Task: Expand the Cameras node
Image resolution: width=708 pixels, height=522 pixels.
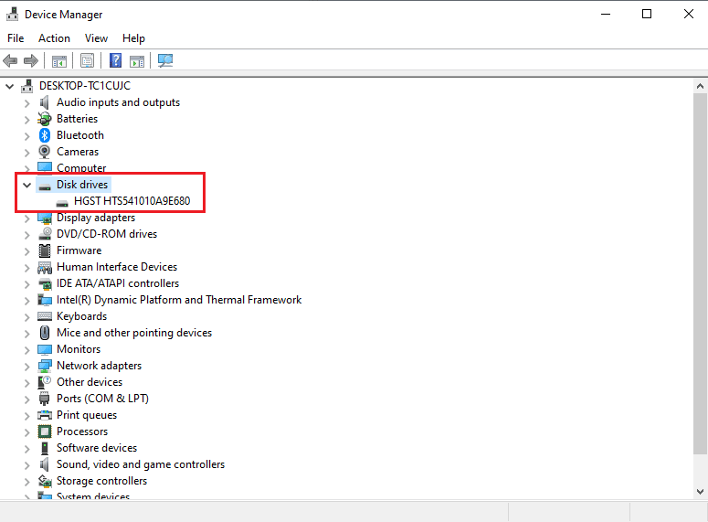Action: 27,153
